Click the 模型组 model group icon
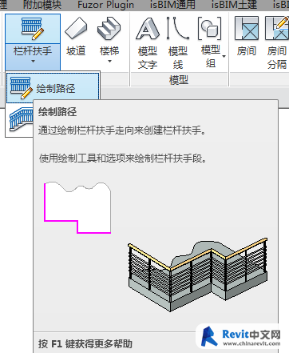Image resolution: width=289 pixels, height=353 pixels. coord(210,28)
